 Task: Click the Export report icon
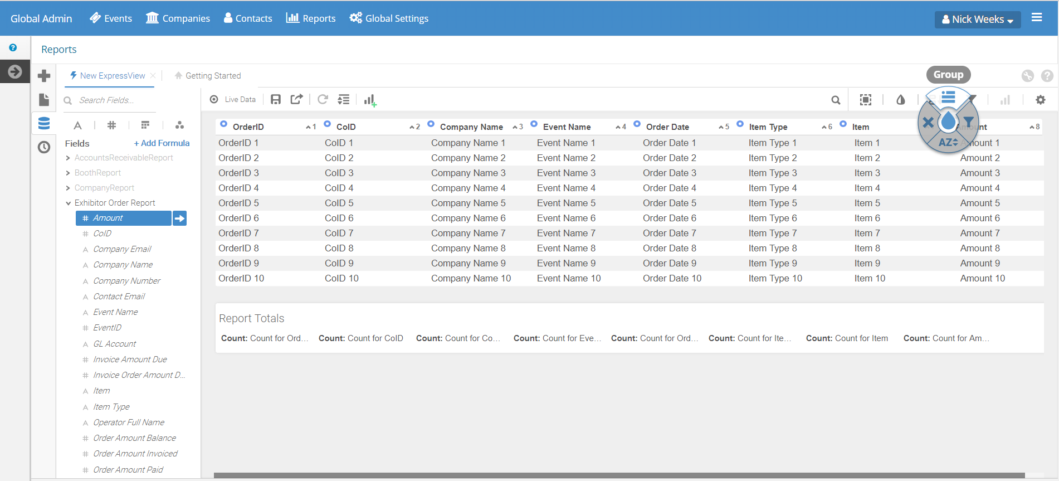tap(296, 100)
